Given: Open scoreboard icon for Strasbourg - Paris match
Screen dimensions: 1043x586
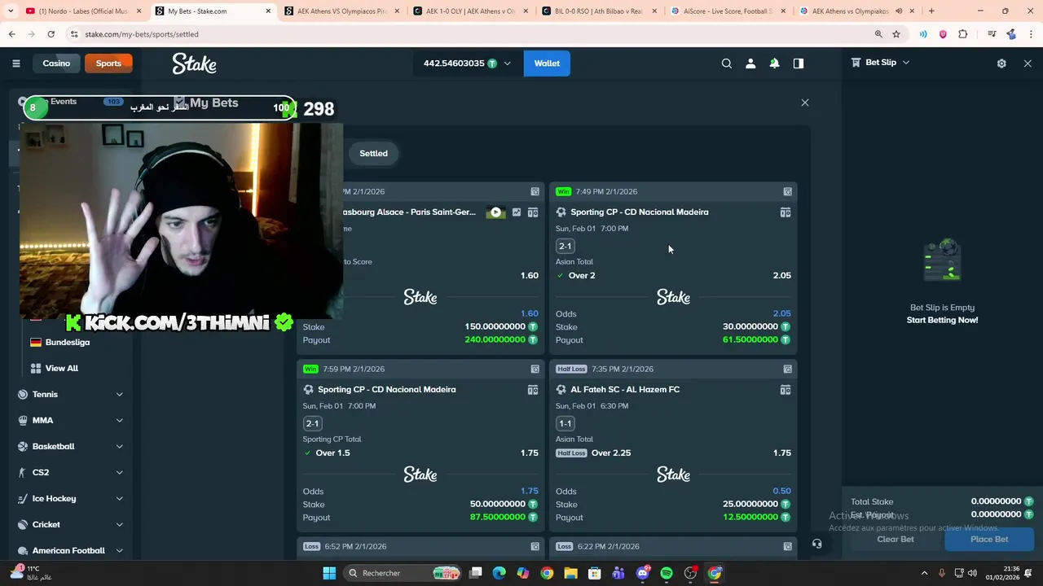Looking at the screenshot, I should tap(533, 212).
